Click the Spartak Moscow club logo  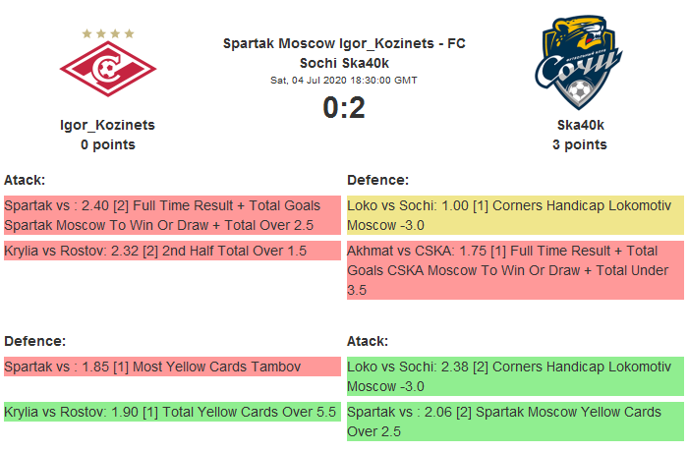pos(108,73)
